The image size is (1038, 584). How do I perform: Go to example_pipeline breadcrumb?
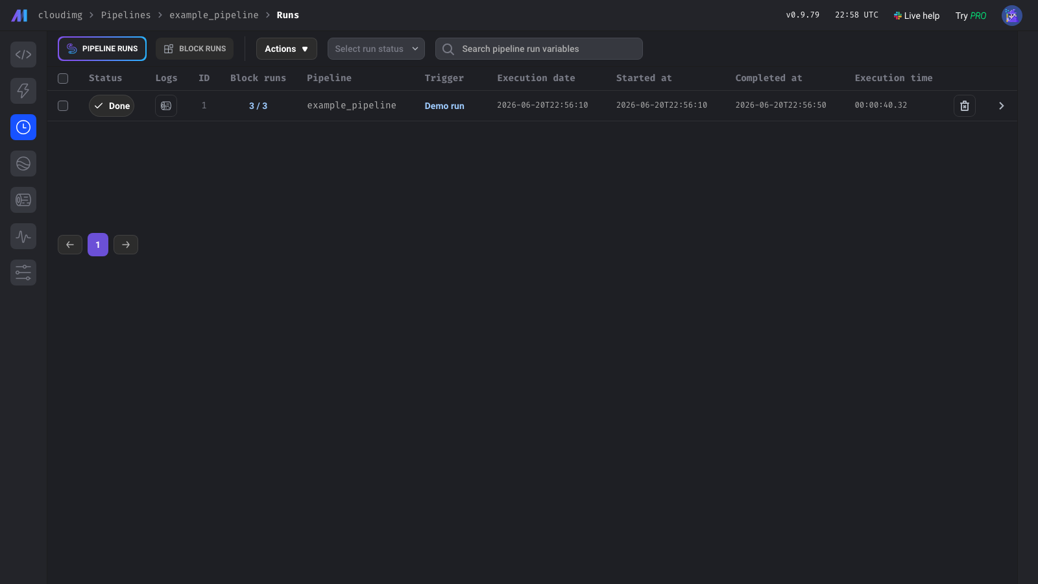pyautogui.click(x=214, y=15)
